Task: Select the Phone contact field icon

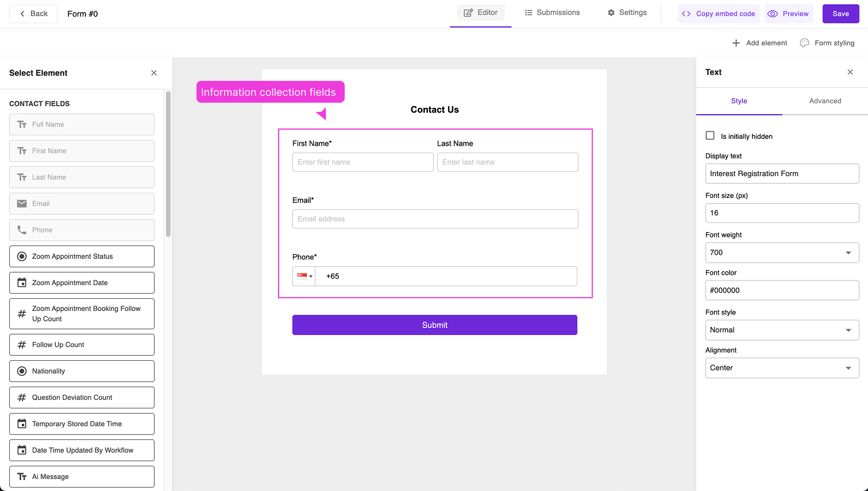Action: click(21, 230)
